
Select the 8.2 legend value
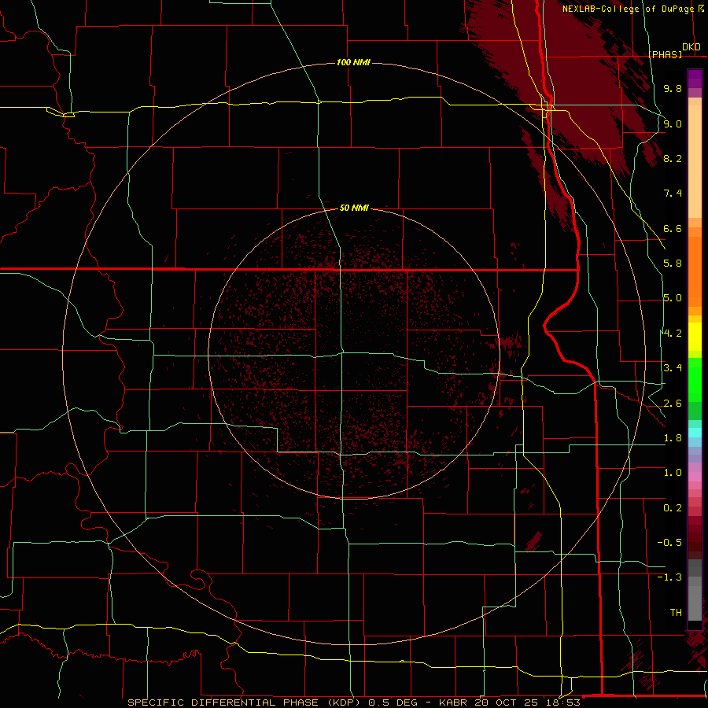coord(673,158)
